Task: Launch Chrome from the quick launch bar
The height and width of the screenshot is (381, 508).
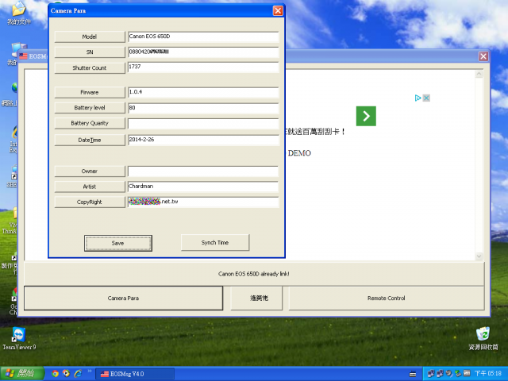Action: (x=55, y=373)
